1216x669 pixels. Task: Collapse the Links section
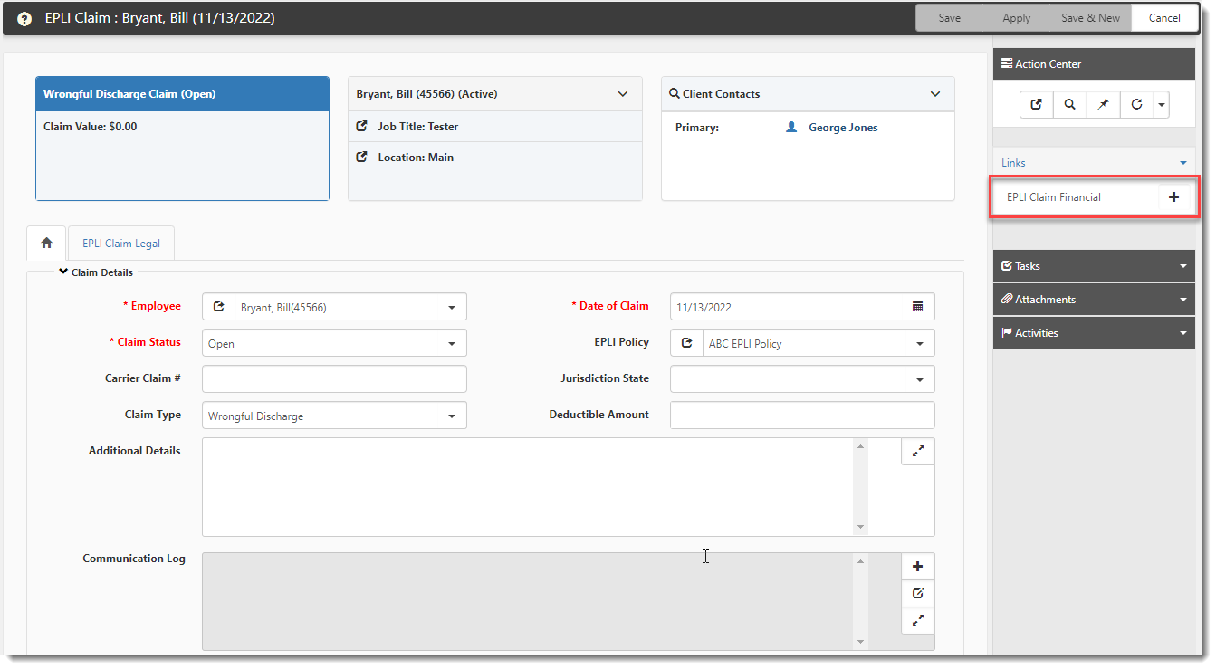pyautogui.click(x=1182, y=162)
